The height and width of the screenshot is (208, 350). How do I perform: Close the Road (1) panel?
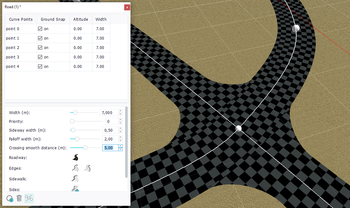tap(127, 7)
